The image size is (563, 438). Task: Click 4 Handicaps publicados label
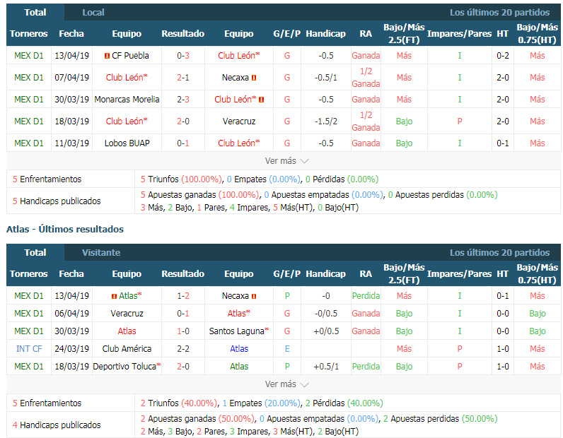click(57, 425)
